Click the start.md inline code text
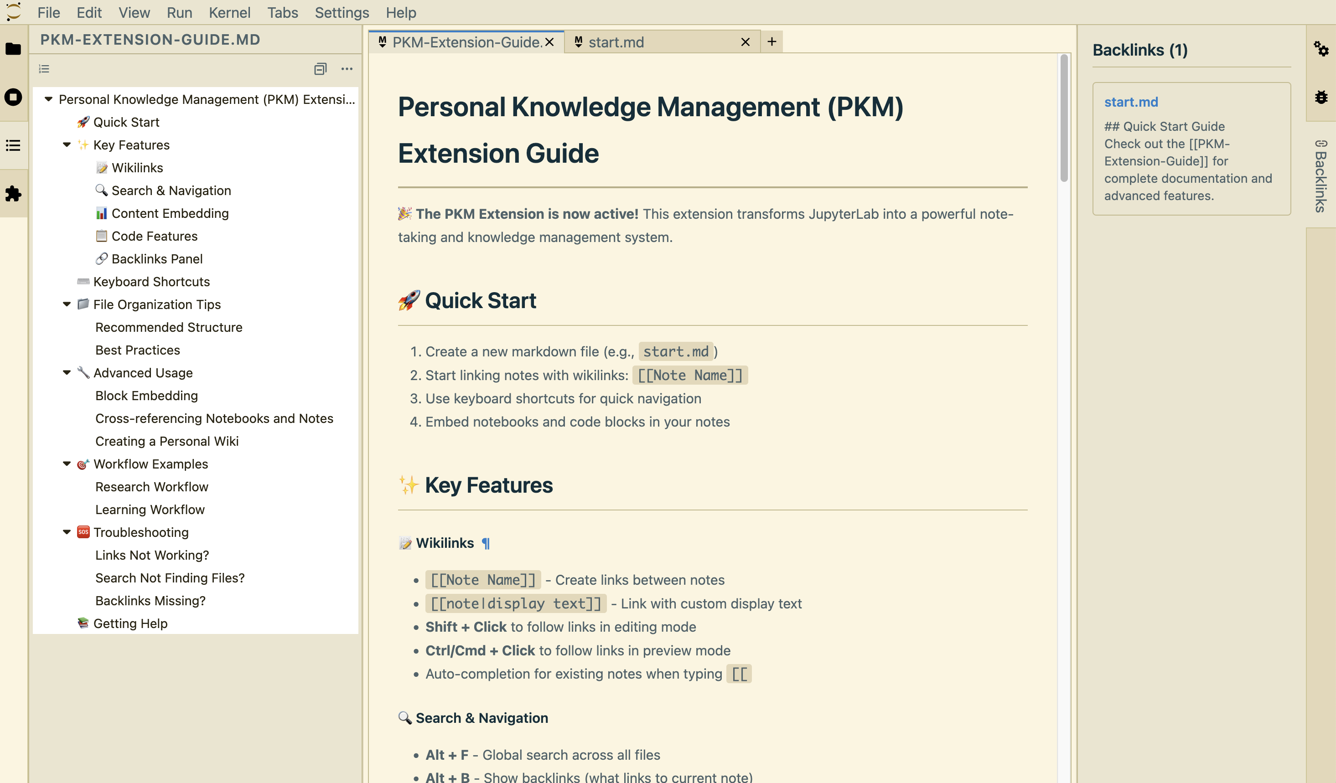Image resolution: width=1336 pixels, height=783 pixels. point(675,351)
